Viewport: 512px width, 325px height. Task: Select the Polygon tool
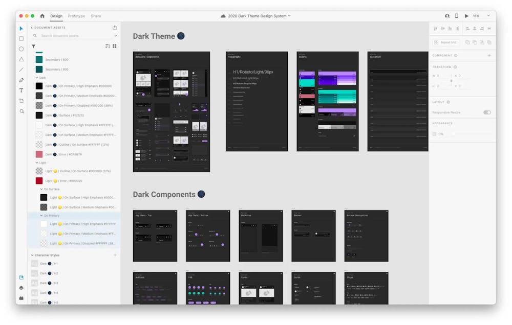pyautogui.click(x=21, y=59)
